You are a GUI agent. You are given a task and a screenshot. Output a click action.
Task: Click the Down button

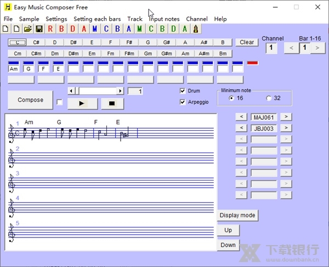[x=228, y=245]
